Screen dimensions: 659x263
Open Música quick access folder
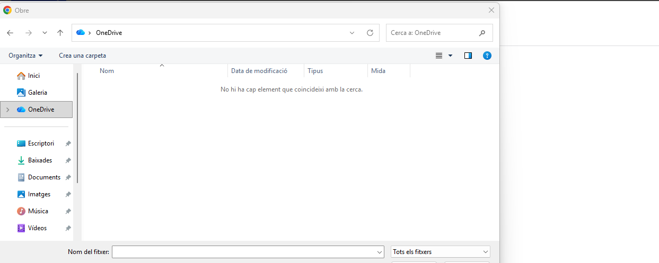[x=37, y=211]
